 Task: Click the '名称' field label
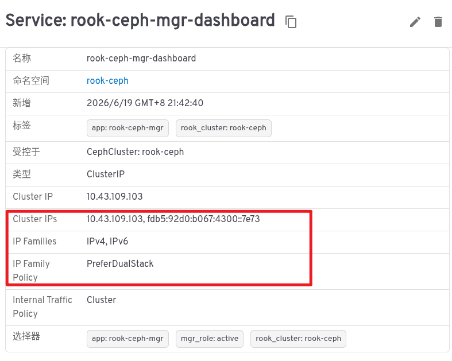[22, 58]
